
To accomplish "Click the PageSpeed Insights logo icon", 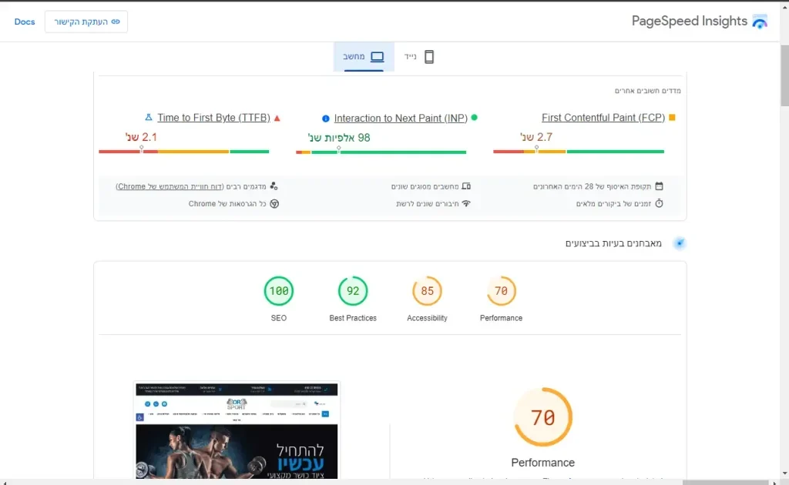I will click(759, 21).
